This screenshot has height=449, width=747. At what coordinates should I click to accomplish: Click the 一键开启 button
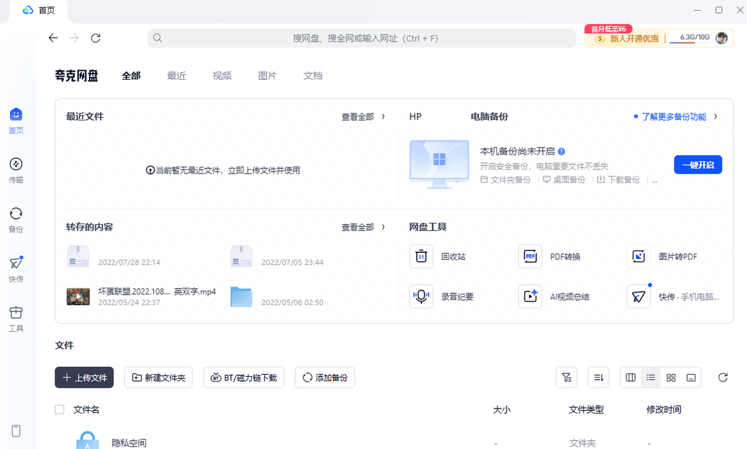click(698, 164)
